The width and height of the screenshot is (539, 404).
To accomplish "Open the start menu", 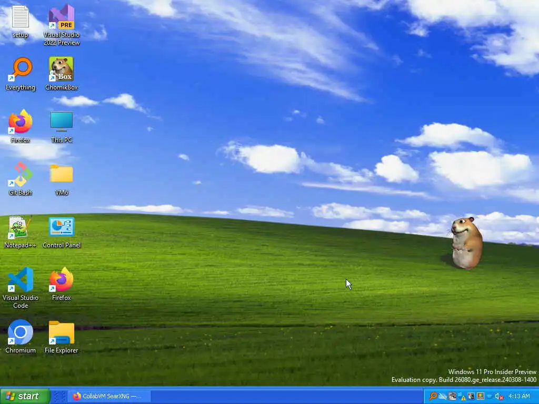I will pyautogui.click(x=25, y=396).
